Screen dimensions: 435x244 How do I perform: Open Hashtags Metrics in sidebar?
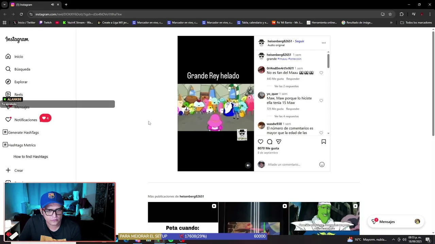19,145
